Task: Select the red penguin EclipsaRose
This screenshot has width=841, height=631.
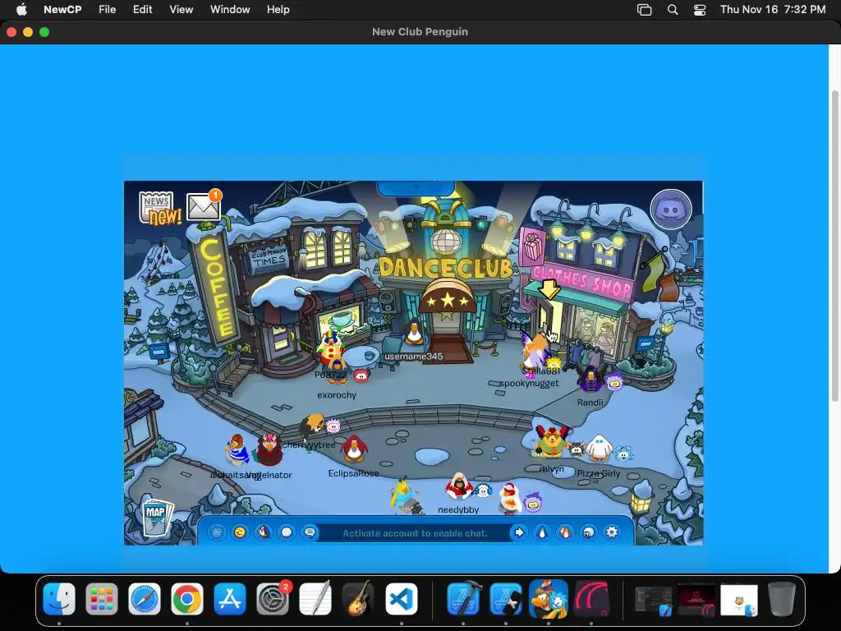Action: tap(353, 449)
